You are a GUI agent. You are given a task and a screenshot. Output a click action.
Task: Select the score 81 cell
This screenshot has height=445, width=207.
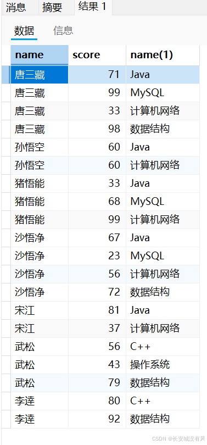click(97, 311)
